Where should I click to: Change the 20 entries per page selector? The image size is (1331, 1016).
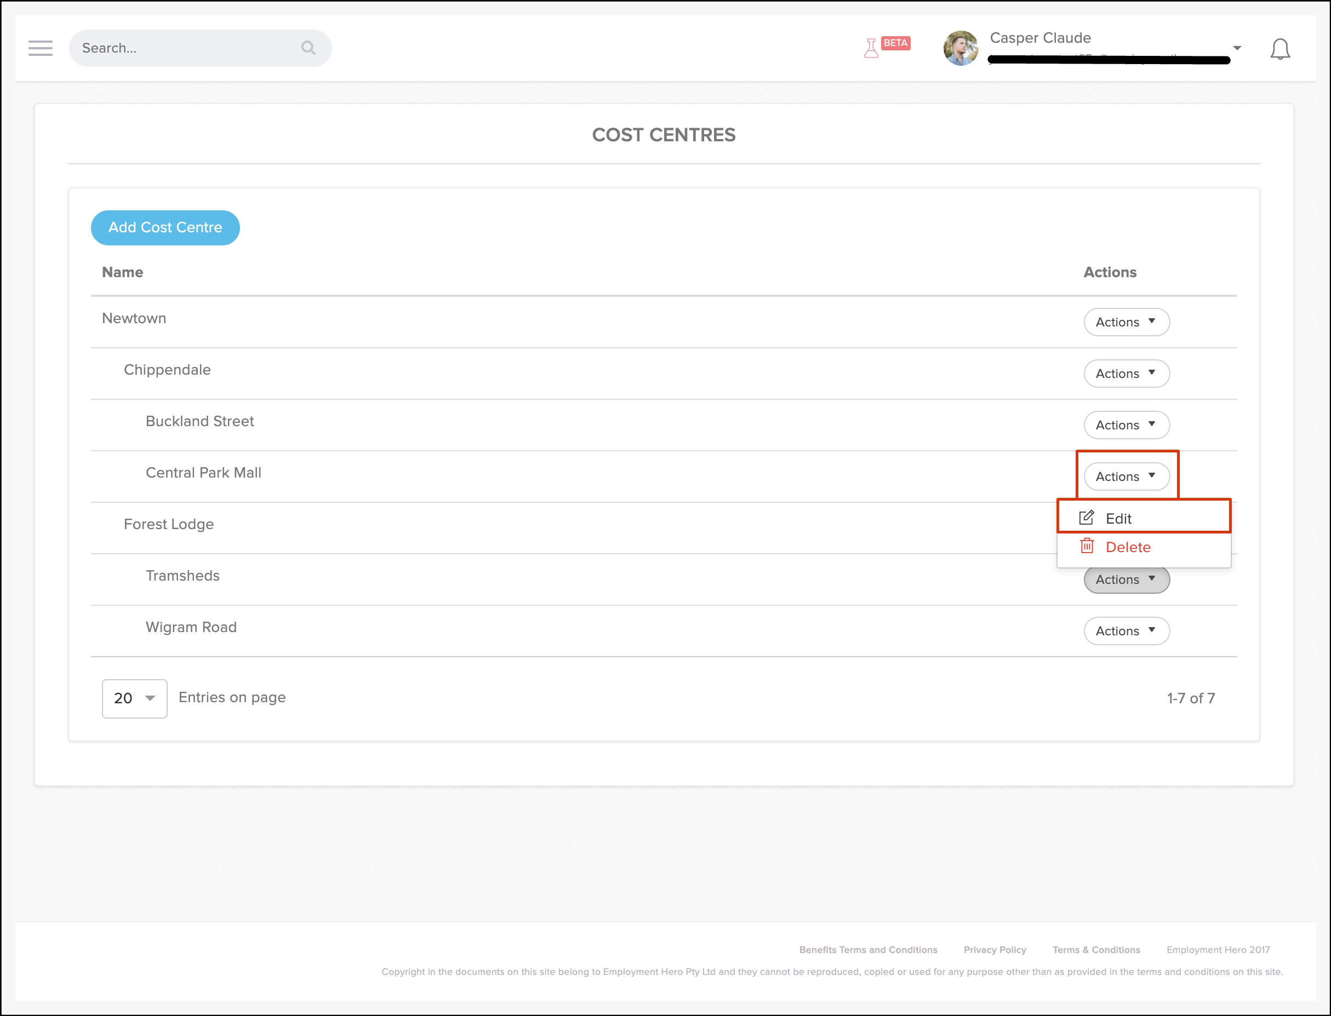(134, 698)
